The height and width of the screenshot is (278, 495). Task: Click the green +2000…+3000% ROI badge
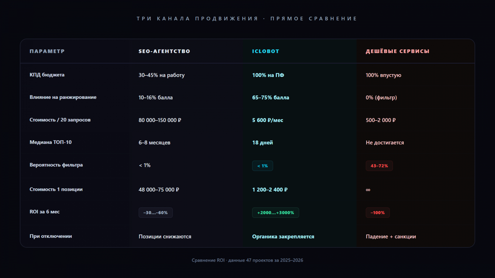point(275,213)
